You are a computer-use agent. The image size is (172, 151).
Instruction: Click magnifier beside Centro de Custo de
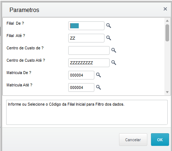pyautogui.click(x=114, y=50)
